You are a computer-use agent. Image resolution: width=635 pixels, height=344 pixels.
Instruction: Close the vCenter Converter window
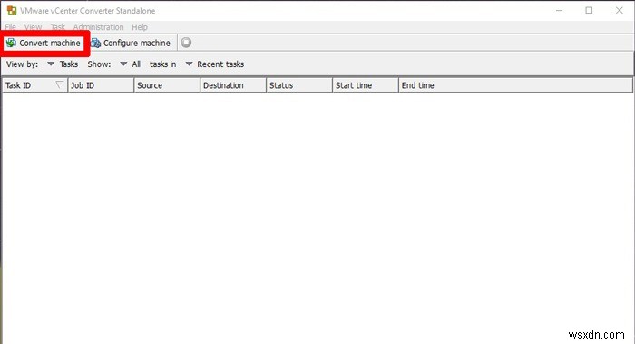[x=620, y=11]
